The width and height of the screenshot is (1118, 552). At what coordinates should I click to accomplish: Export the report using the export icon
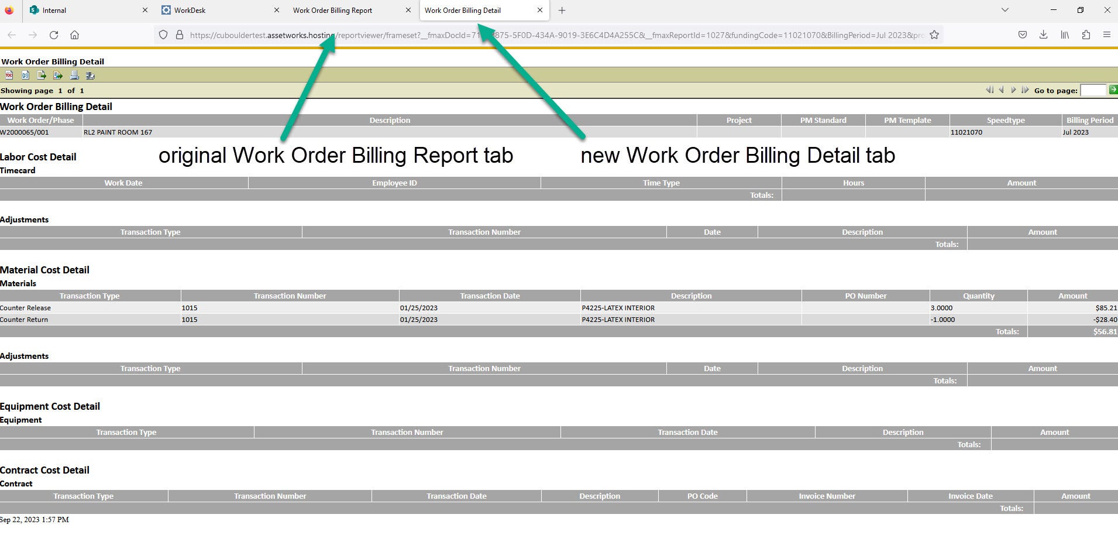point(42,75)
